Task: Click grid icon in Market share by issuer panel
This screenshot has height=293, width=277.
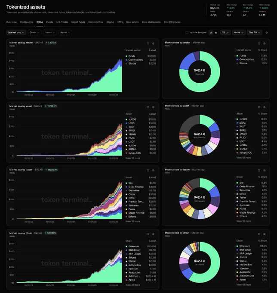Action: (259, 171)
